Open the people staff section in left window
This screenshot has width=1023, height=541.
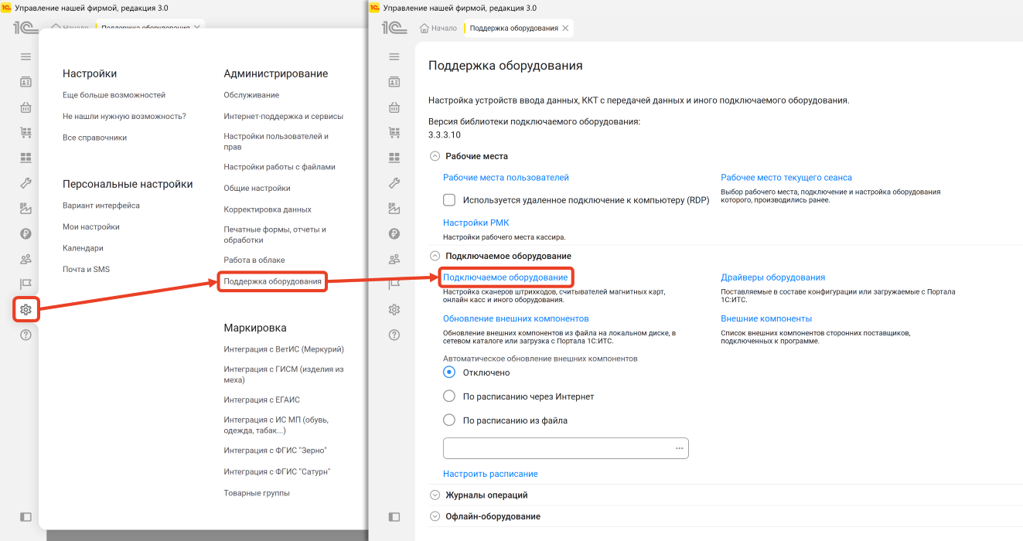26,259
